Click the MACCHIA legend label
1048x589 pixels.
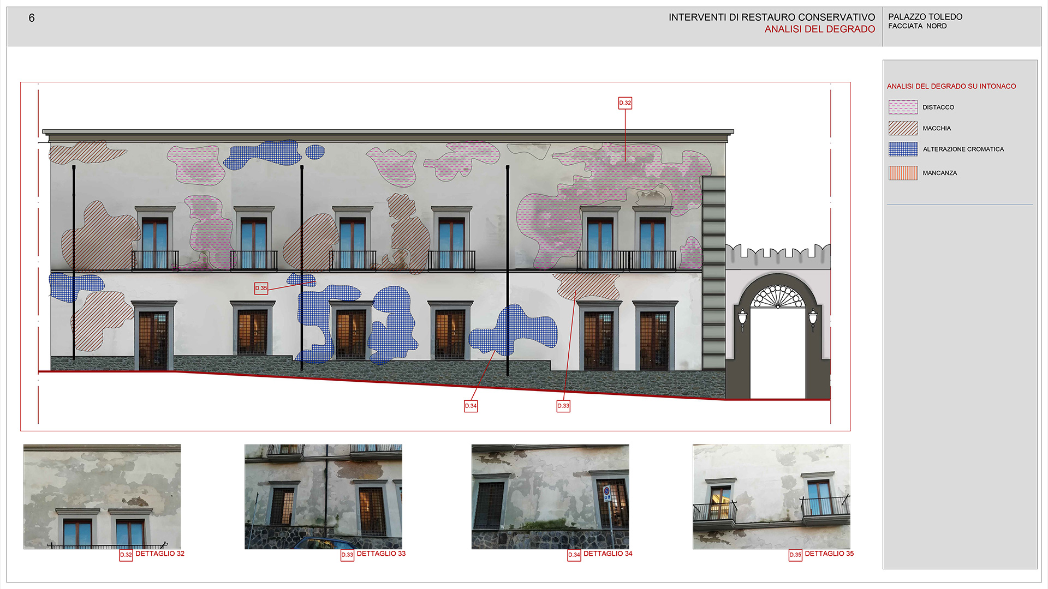[937, 129]
